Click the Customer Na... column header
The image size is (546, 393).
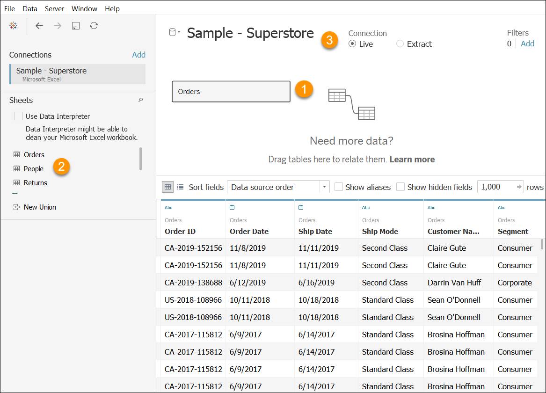click(453, 232)
